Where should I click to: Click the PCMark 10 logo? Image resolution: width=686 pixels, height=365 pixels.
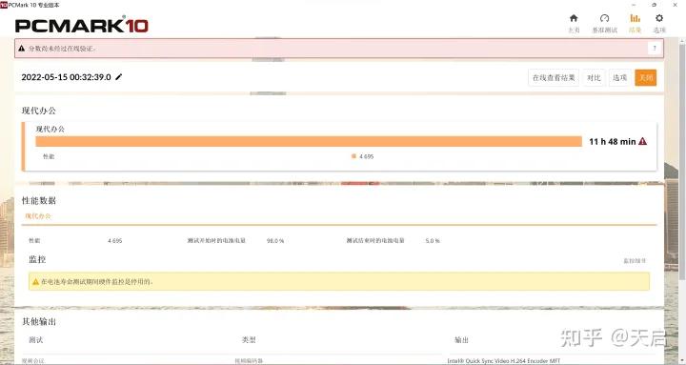pos(82,26)
